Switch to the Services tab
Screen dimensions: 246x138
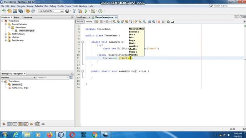coord(28,18)
